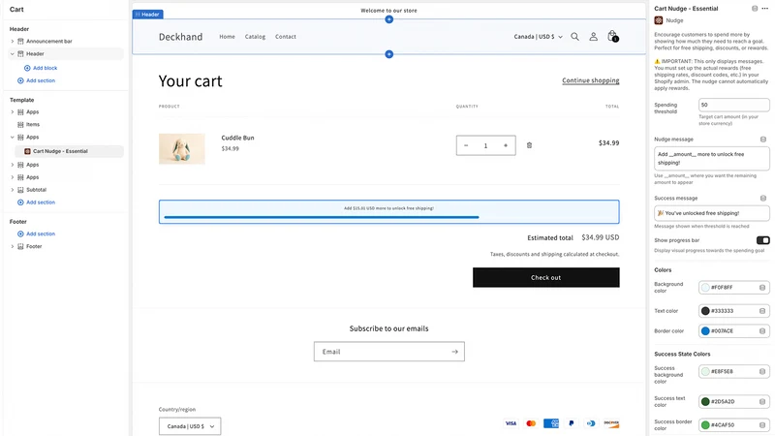Open Border color #007ACE swatch
Image resolution: width=775 pixels, height=436 pixels.
[x=705, y=331]
